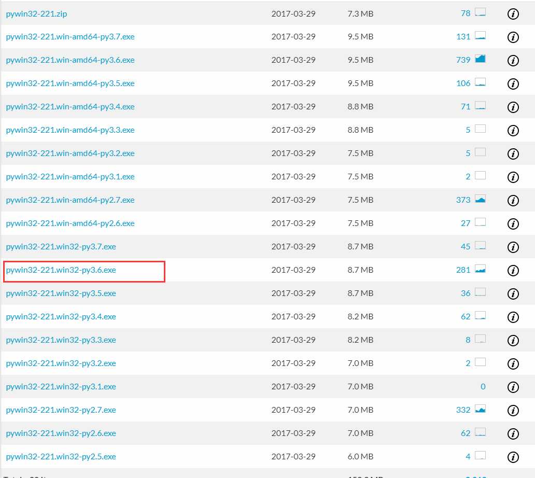The height and width of the screenshot is (478, 535).
Task: Open info icon for win-amd64-py3.2.exe row
Action: pos(513,154)
